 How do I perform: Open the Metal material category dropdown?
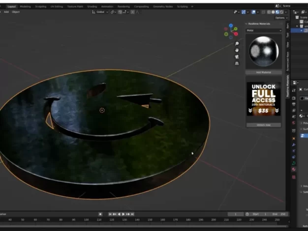264,30
